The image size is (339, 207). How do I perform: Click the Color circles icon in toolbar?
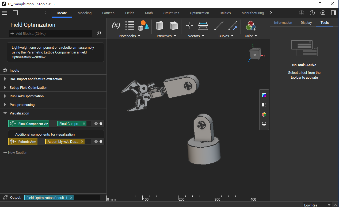pos(250,26)
